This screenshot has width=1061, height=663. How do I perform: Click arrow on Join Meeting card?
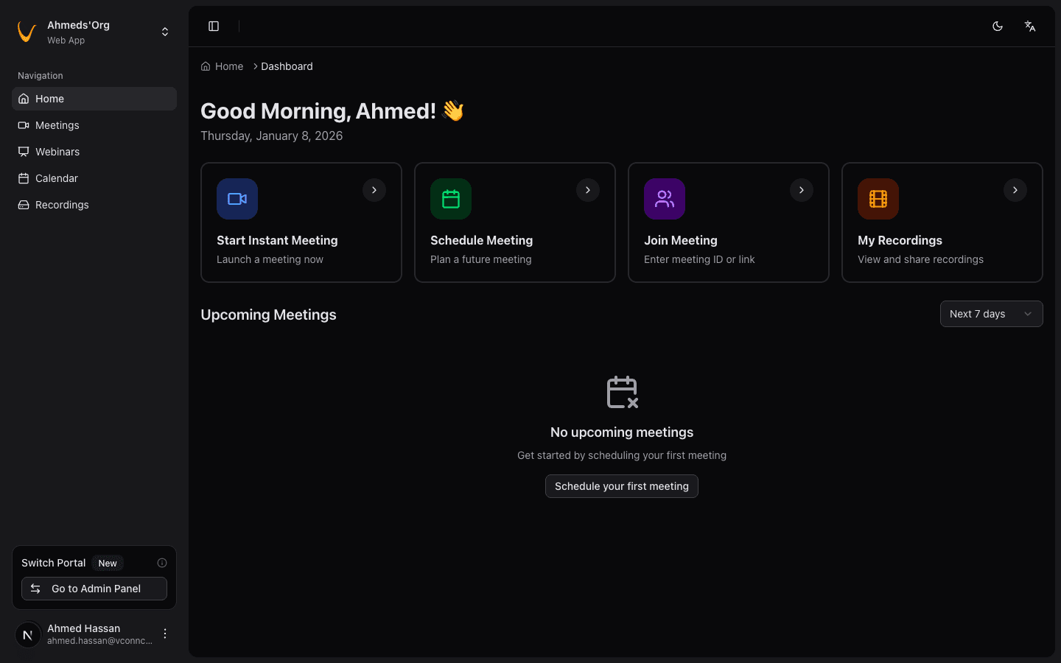[x=802, y=190]
